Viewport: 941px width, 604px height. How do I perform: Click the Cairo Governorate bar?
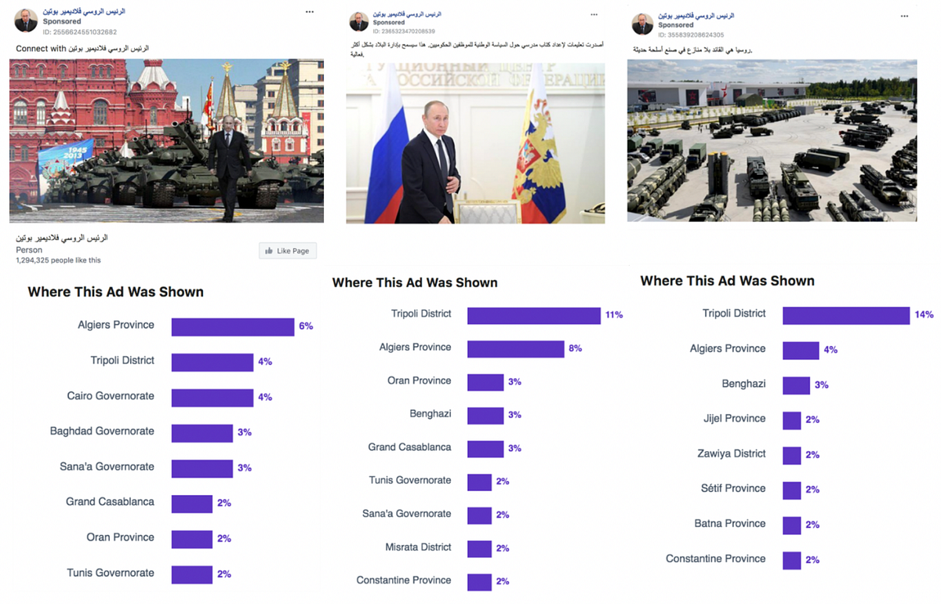click(x=213, y=398)
